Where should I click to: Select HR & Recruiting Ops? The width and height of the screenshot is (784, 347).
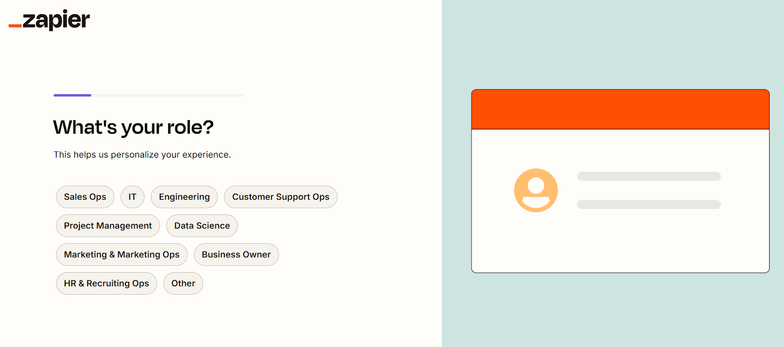(x=106, y=283)
